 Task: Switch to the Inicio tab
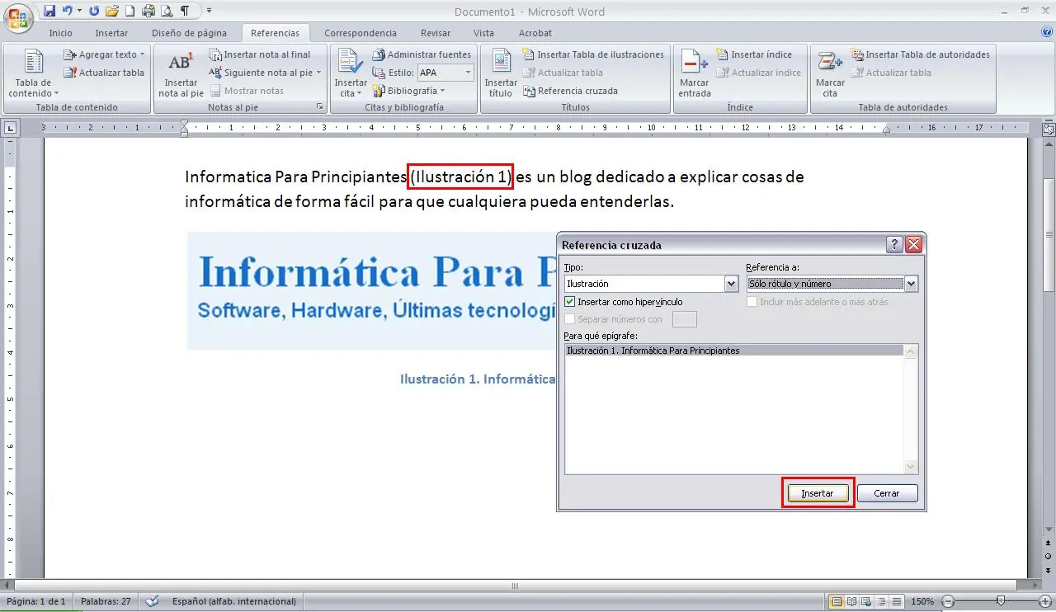[61, 33]
